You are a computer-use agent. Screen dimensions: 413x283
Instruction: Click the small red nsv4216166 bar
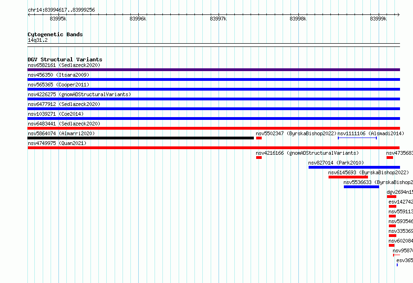(259, 158)
